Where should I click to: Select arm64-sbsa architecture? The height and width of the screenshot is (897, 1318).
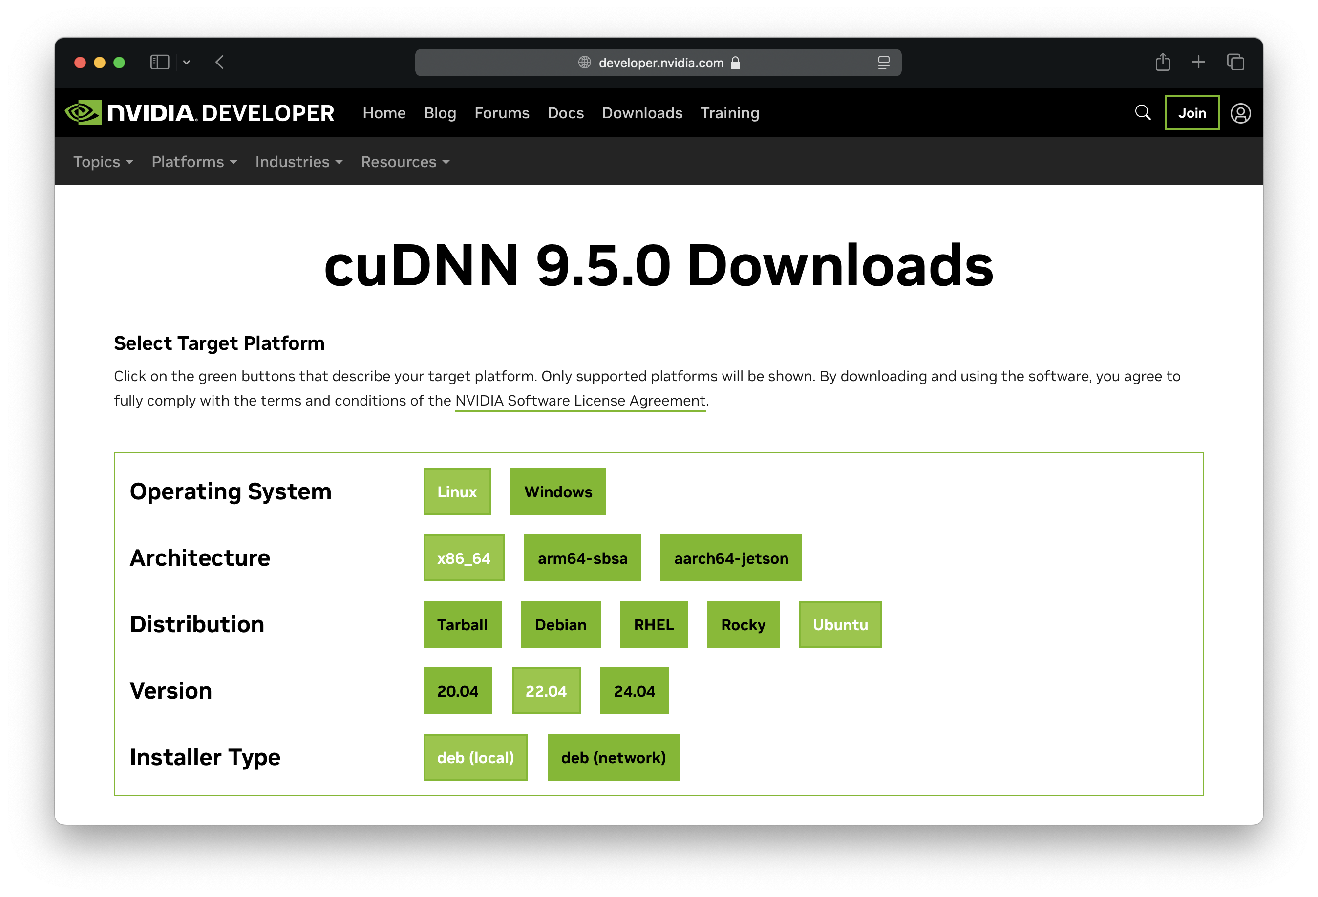click(x=582, y=558)
